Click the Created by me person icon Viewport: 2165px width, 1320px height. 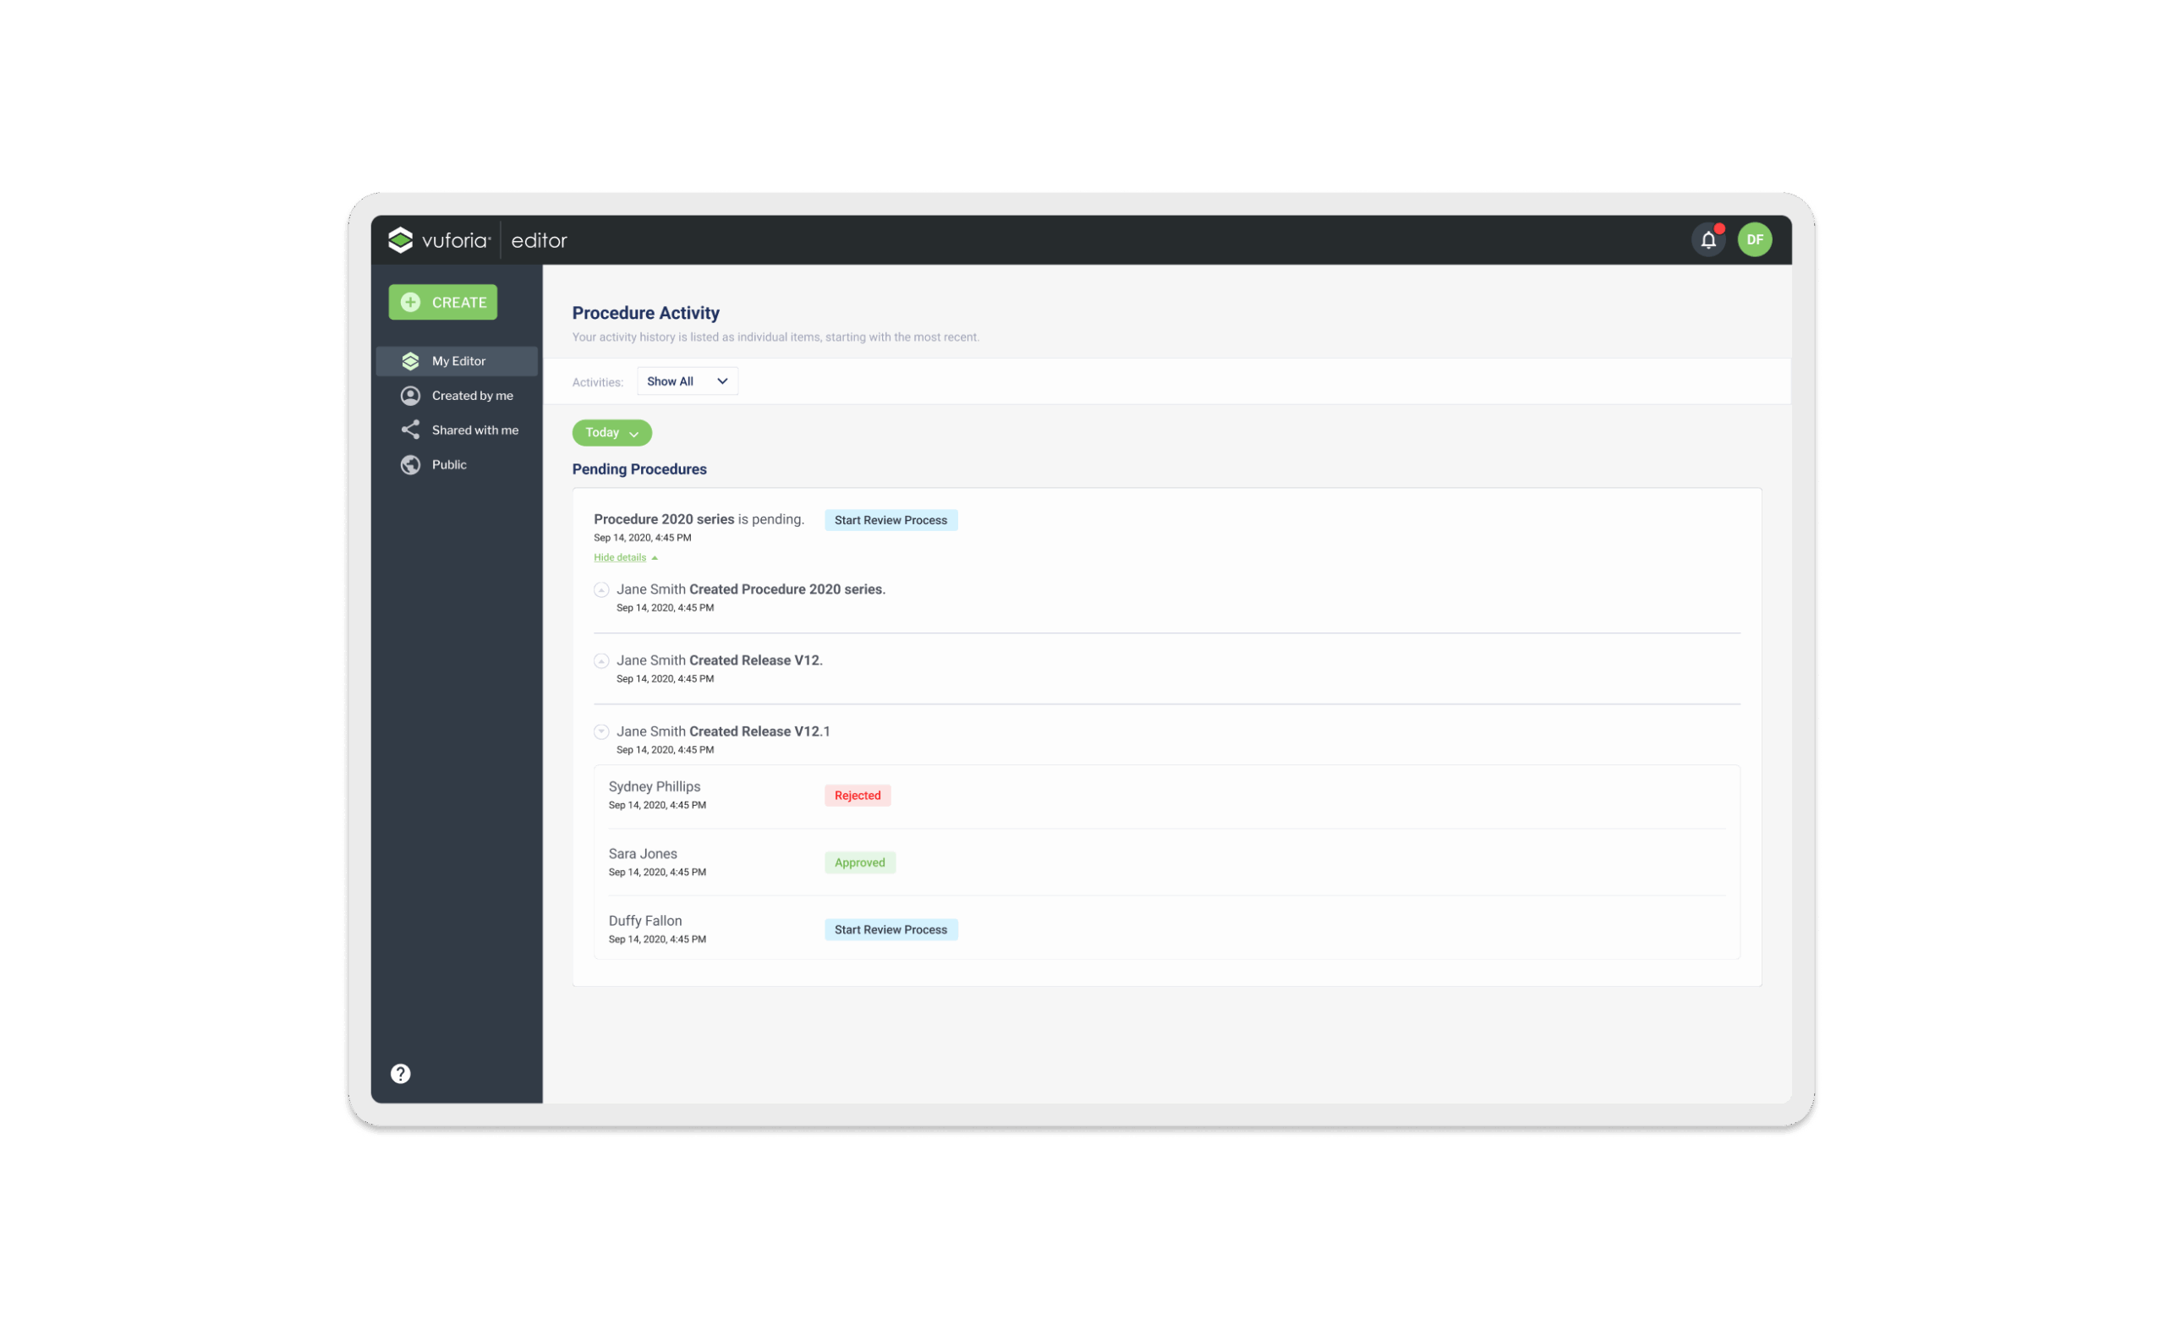pos(410,396)
